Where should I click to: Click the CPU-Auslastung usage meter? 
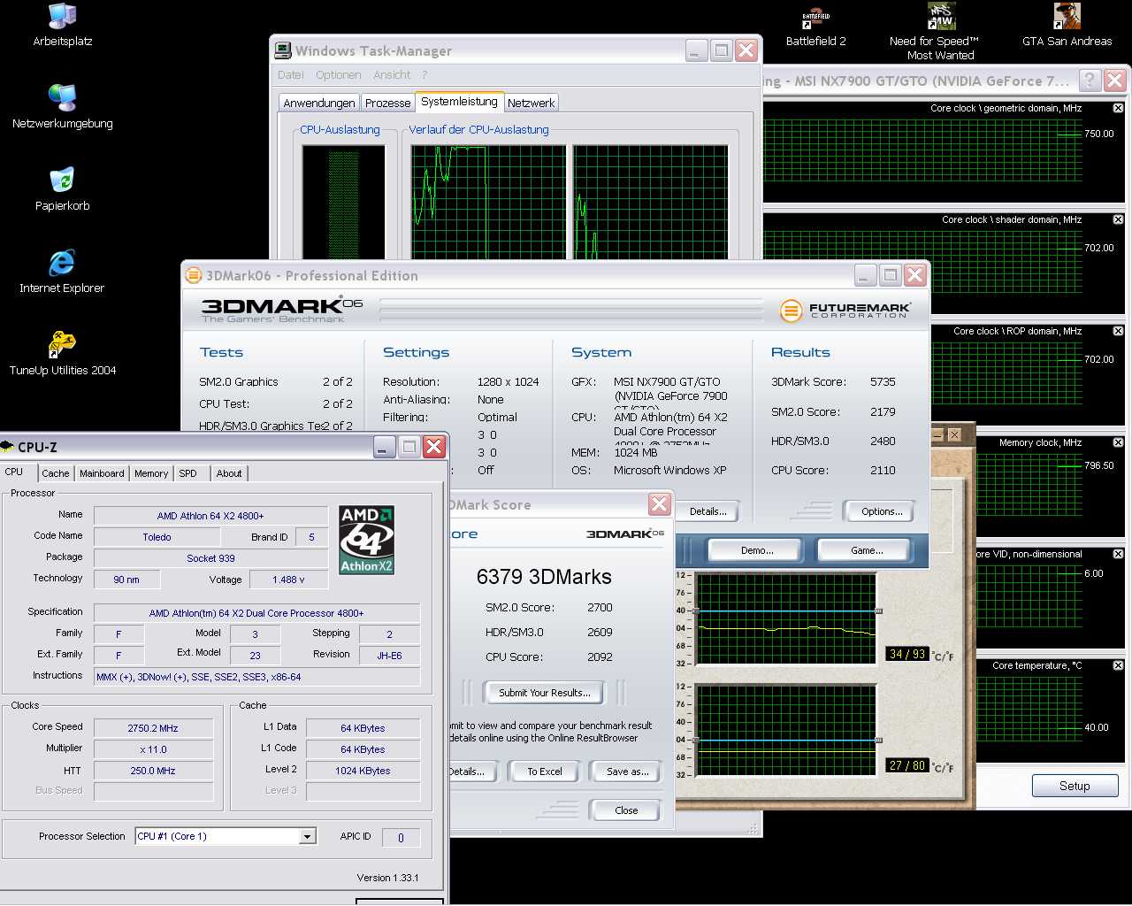[x=343, y=202]
